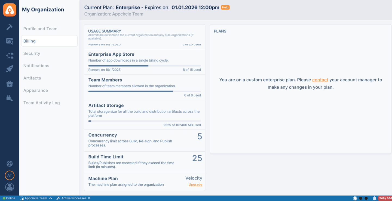Image resolution: width=392 pixels, height=201 pixels.
Task: Open the Publish rocket icon
Action: pos(10,69)
